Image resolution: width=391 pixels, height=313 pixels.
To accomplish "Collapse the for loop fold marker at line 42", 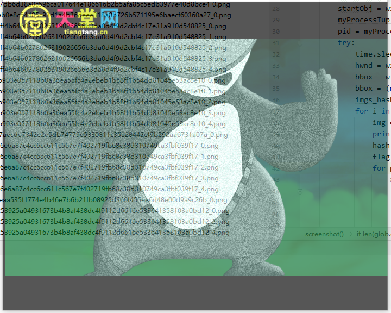I will click(x=300, y=168).
